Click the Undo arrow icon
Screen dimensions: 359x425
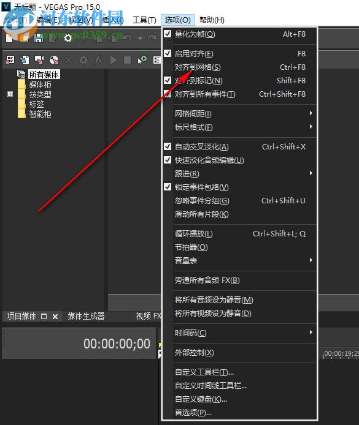pos(128,38)
